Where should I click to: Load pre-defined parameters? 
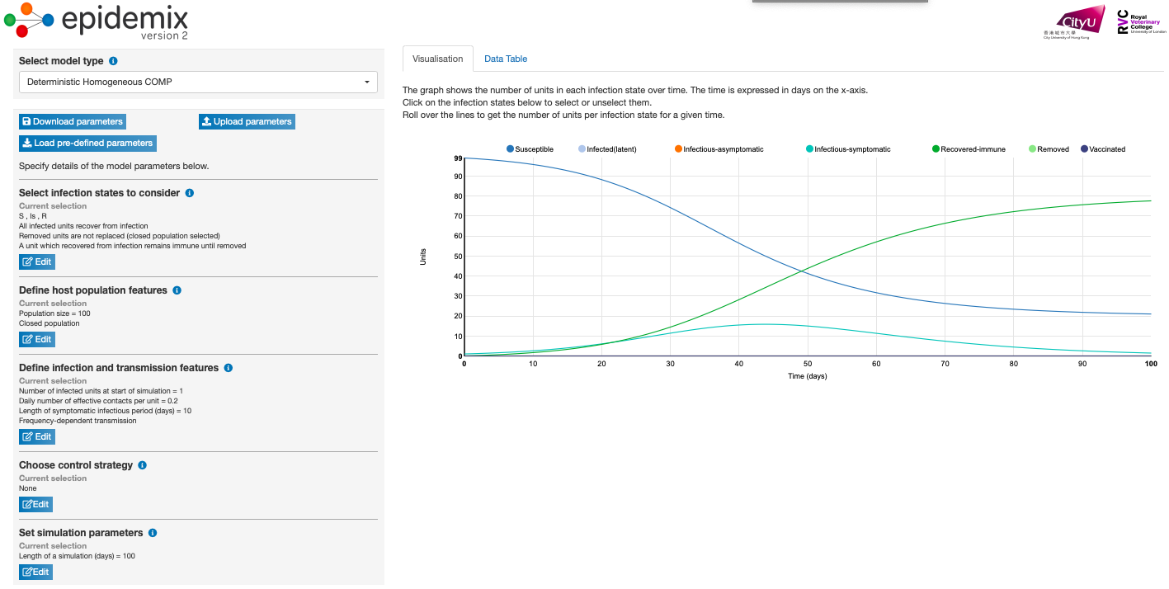(x=87, y=143)
